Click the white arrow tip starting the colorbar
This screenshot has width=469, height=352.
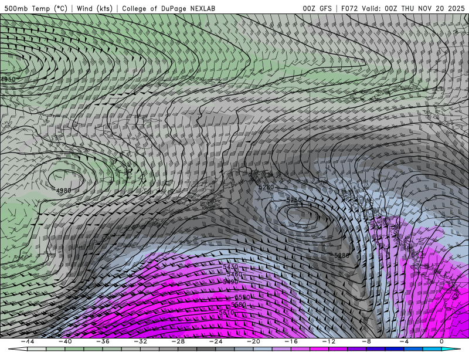[18, 349]
